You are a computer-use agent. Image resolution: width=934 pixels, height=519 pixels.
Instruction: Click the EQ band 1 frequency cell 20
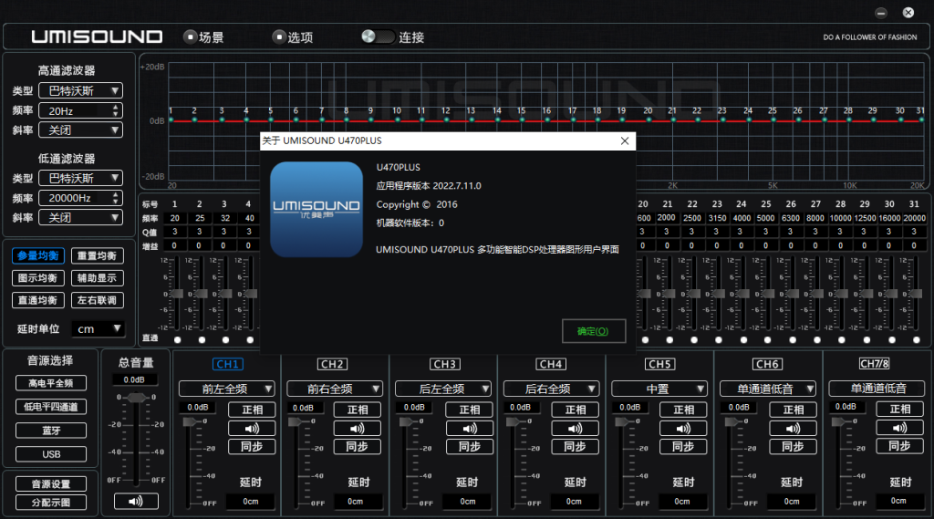(174, 218)
